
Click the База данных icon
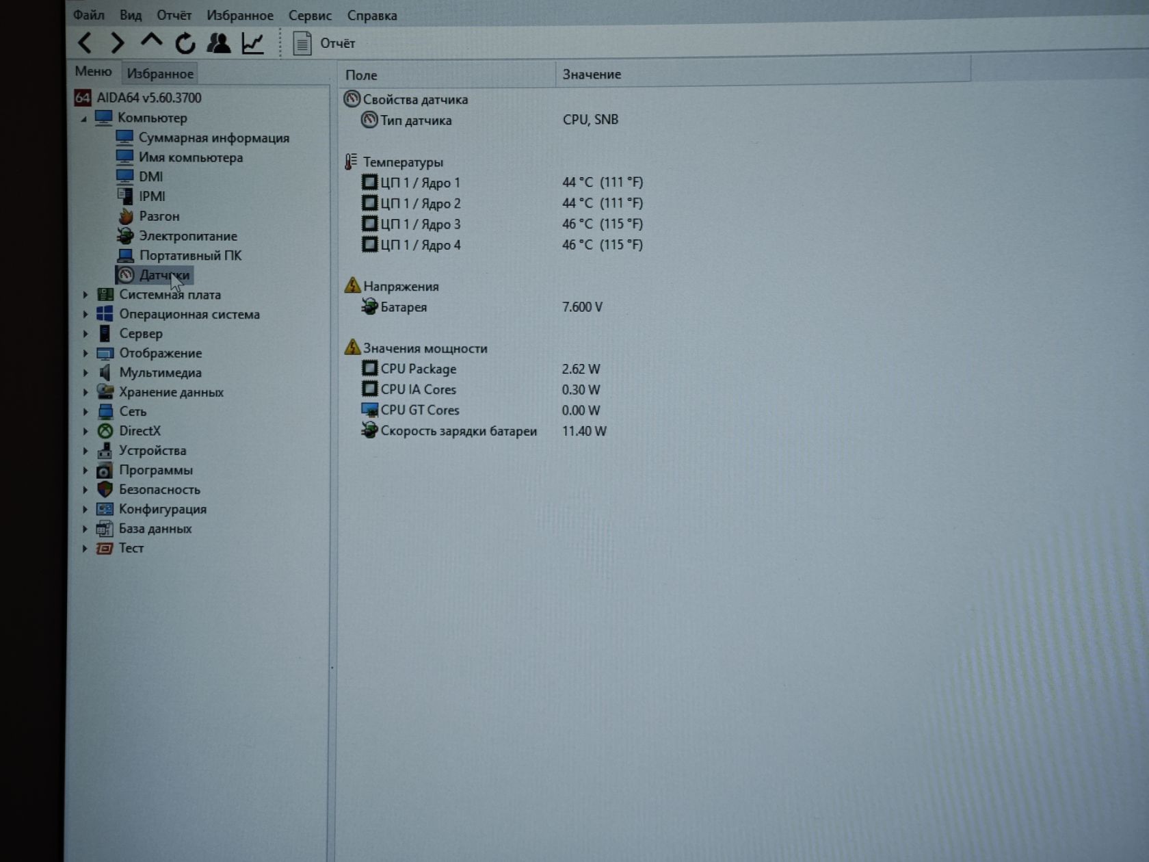coord(104,528)
